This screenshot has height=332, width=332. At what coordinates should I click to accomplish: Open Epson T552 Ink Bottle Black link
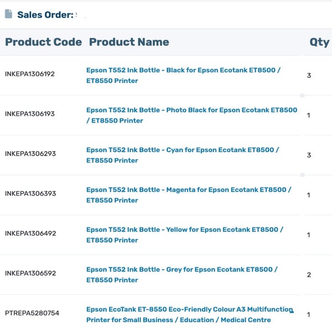pyautogui.click(x=183, y=75)
